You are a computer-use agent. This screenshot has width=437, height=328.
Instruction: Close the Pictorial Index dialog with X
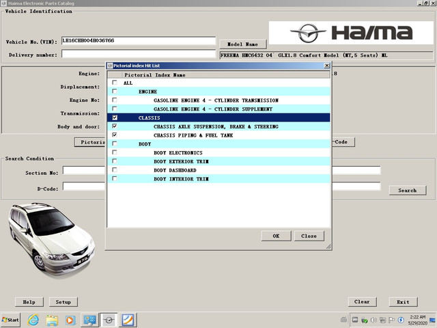pyautogui.click(x=326, y=66)
